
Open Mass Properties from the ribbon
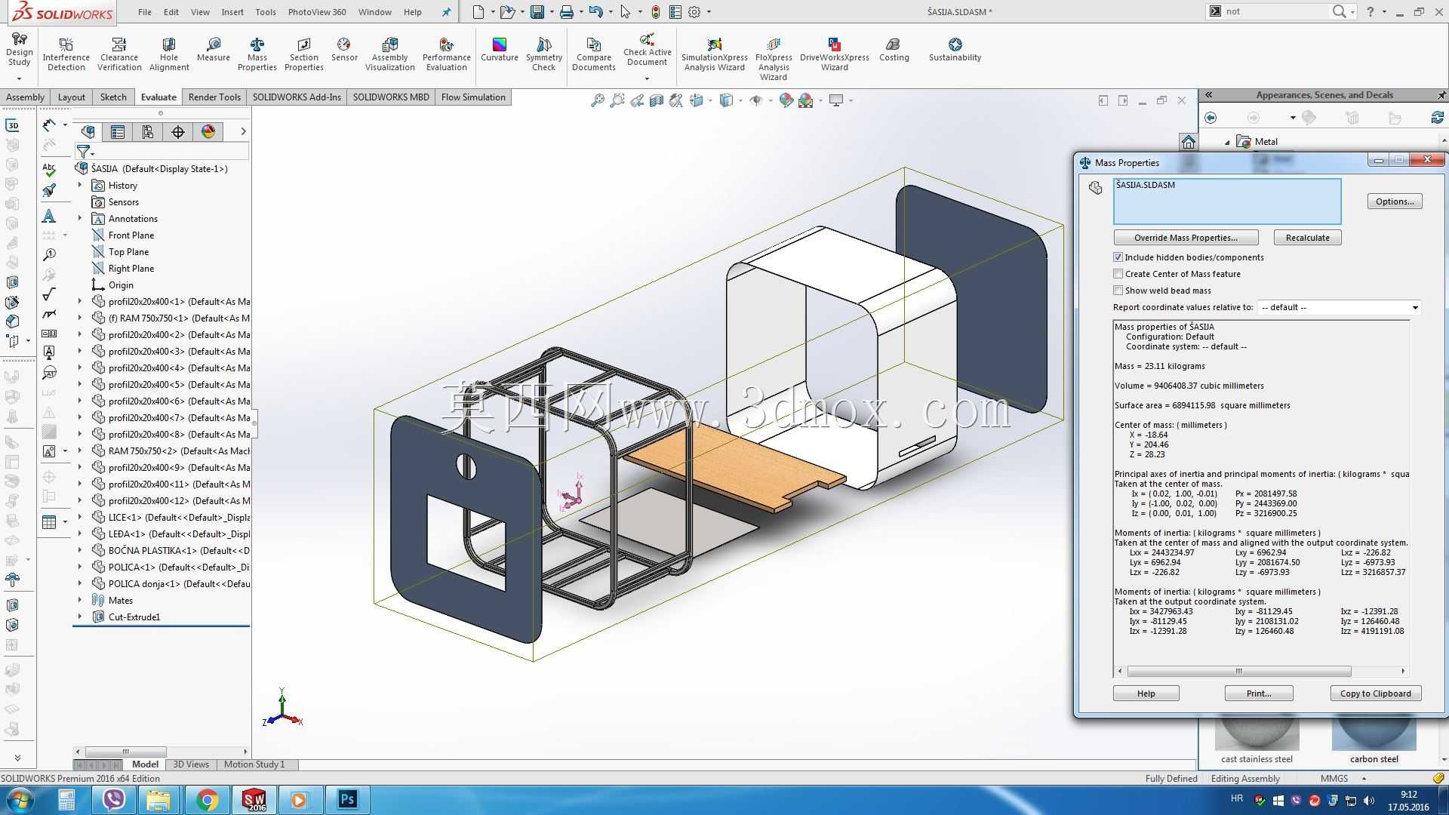(257, 54)
